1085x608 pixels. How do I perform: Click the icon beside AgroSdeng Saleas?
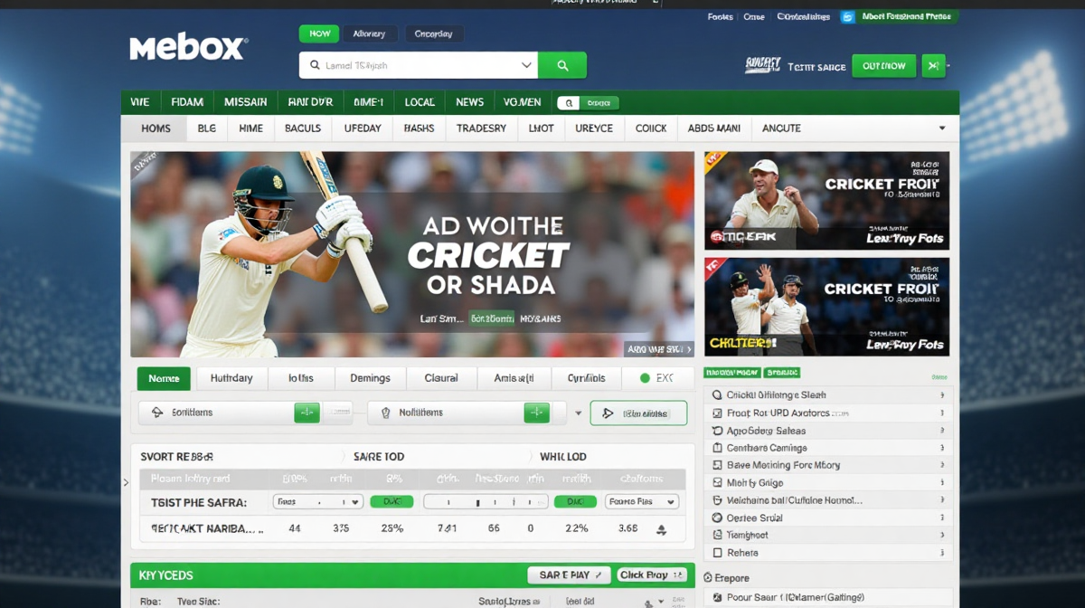tap(717, 431)
